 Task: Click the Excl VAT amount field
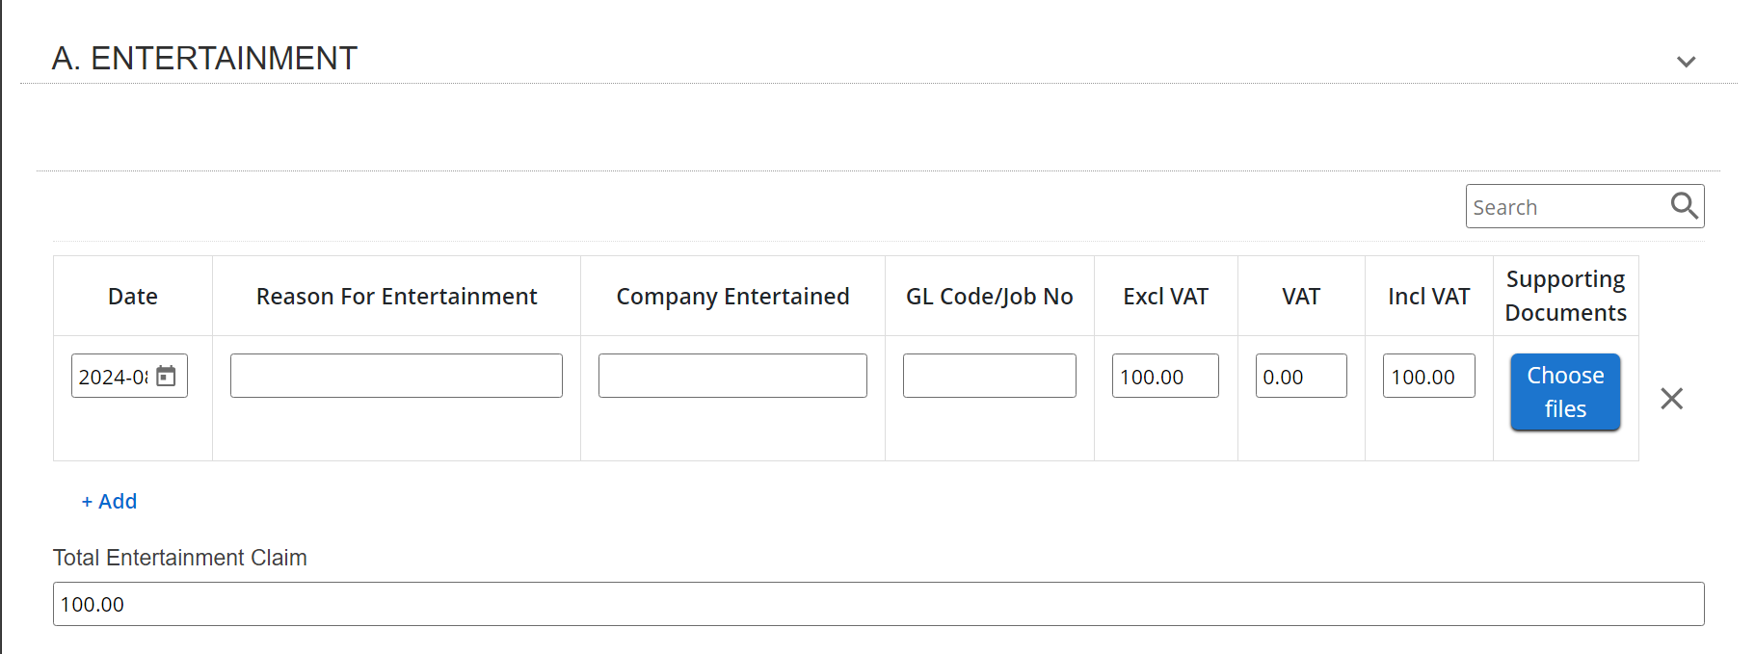[1164, 376]
